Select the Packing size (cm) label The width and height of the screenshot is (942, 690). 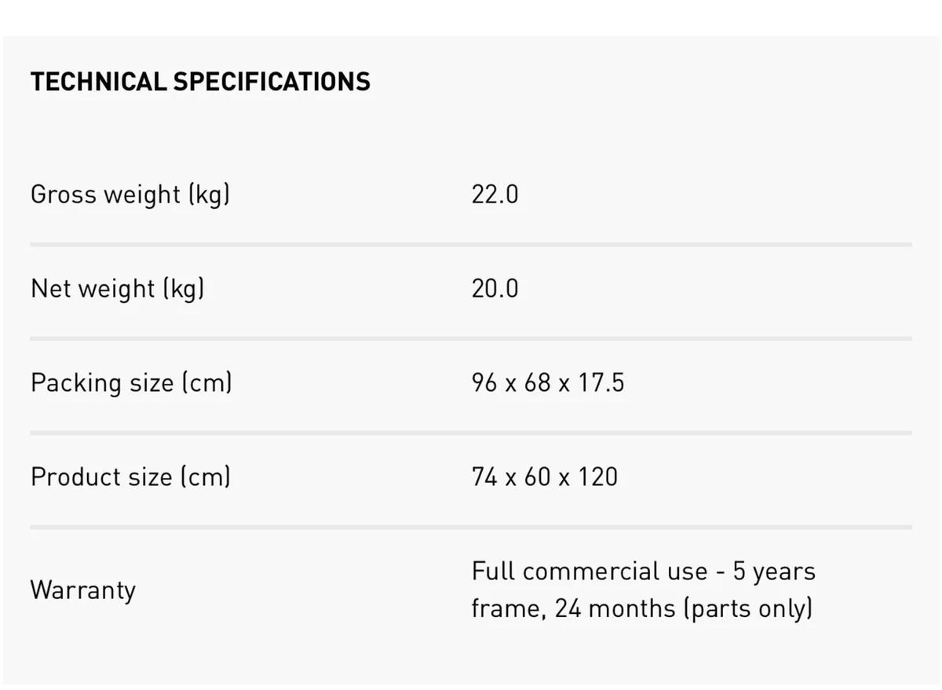click(x=131, y=382)
